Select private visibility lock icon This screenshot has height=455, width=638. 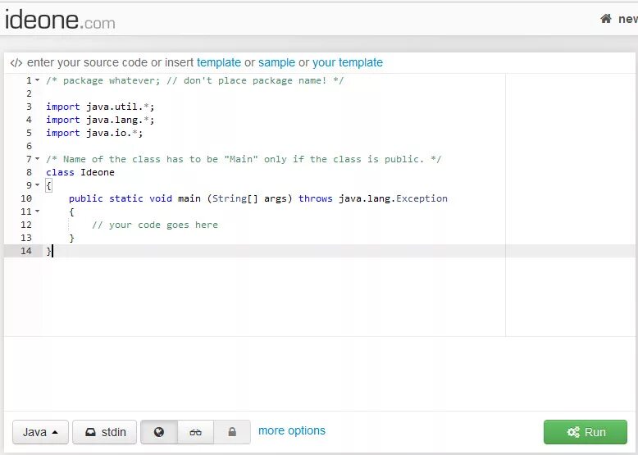point(232,432)
